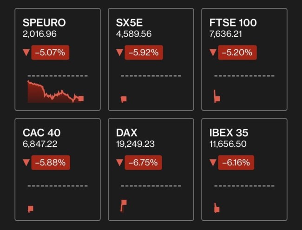Click the SPEURO down-arrow icon
The image size is (302, 230).
coord(26,53)
